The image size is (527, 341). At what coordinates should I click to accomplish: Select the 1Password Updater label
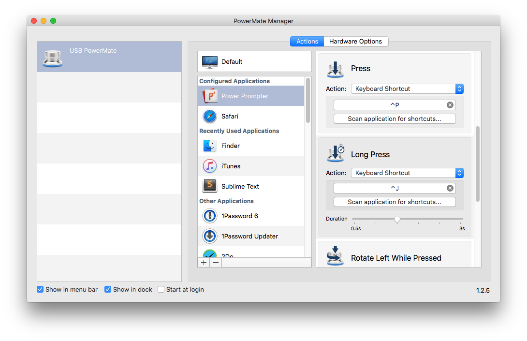point(249,236)
